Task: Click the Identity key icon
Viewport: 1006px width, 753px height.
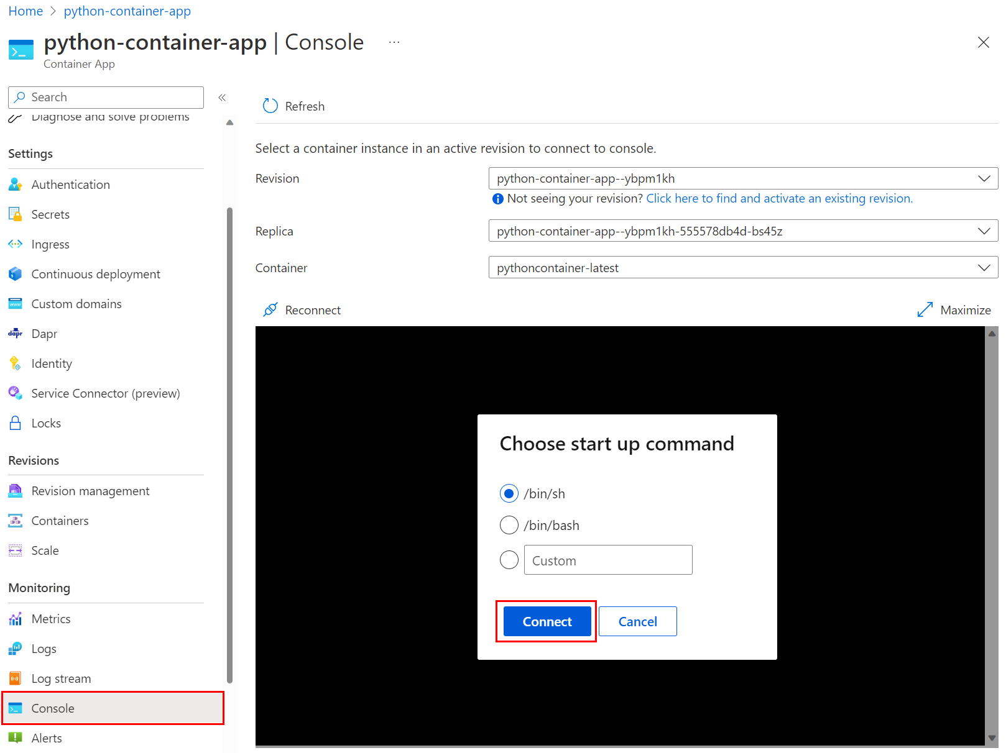Action: pyautogui.click(x=16, y=363)
